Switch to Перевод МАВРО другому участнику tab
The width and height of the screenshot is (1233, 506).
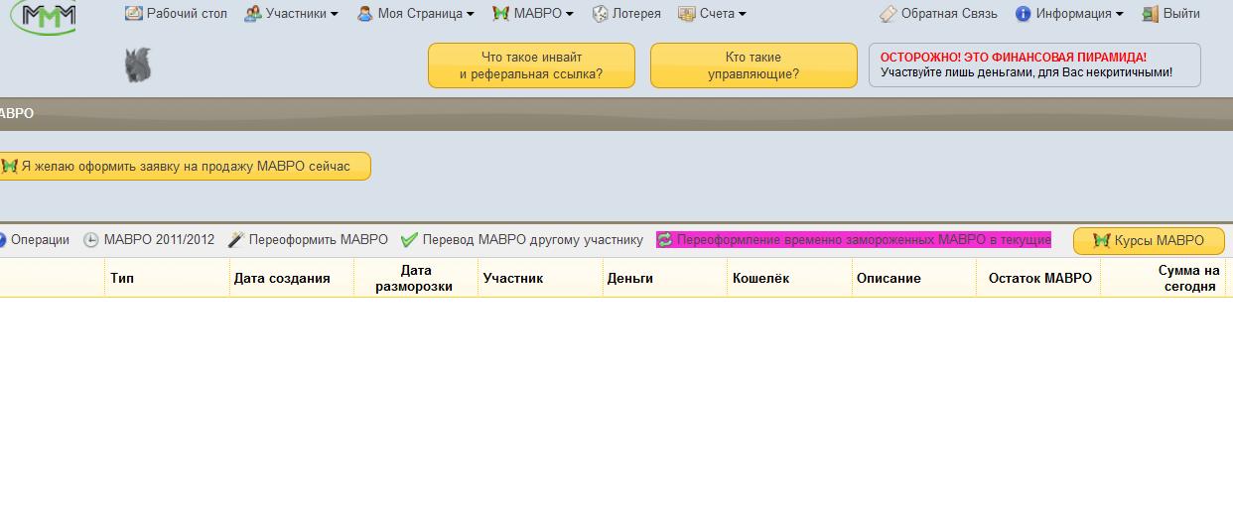[522, 240]
